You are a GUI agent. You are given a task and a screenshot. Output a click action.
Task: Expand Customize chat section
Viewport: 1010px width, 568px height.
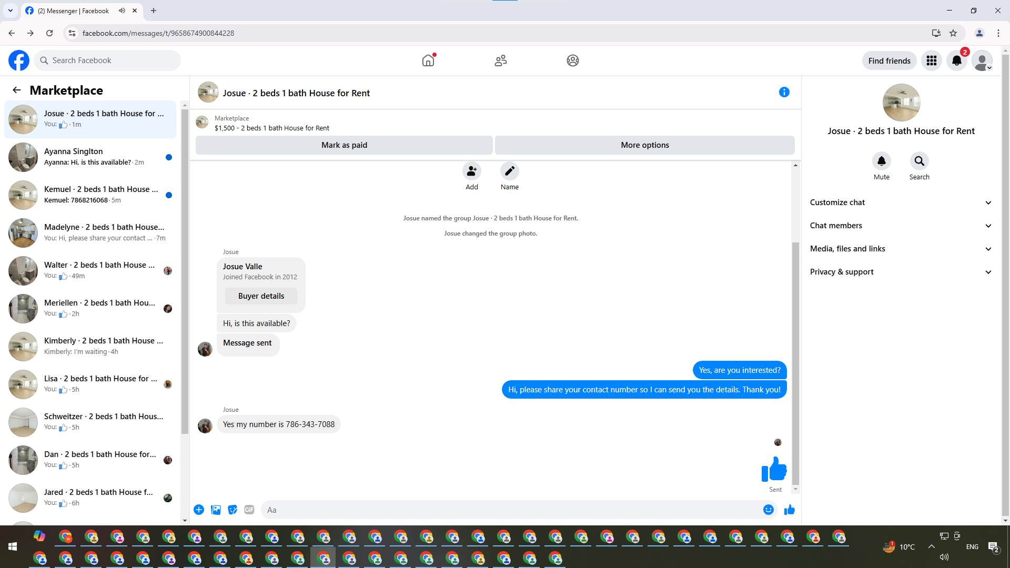(901, 202)
